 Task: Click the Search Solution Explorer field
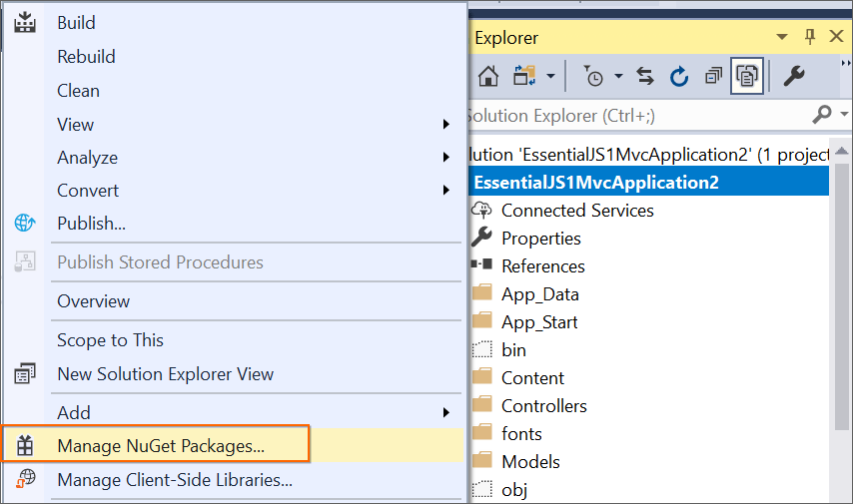click(x=639, y=115)
